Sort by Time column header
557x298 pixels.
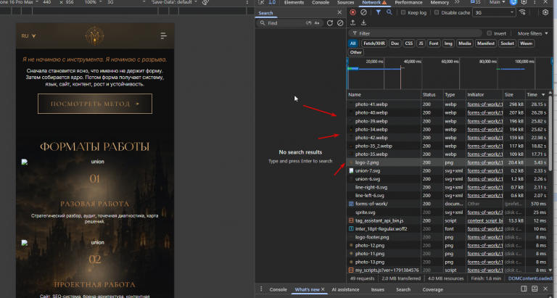pyautogui.click(x=536, y=94)
